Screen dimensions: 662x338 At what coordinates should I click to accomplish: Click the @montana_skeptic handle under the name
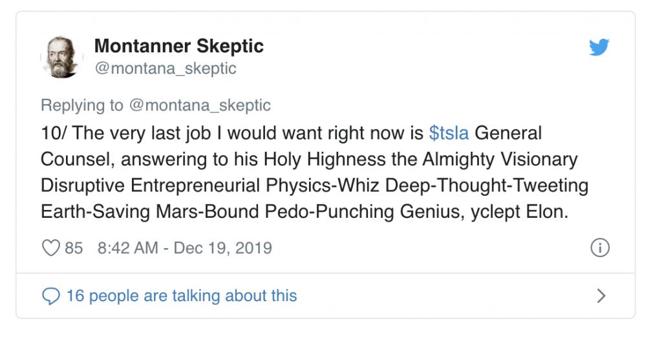click(165, 68)
